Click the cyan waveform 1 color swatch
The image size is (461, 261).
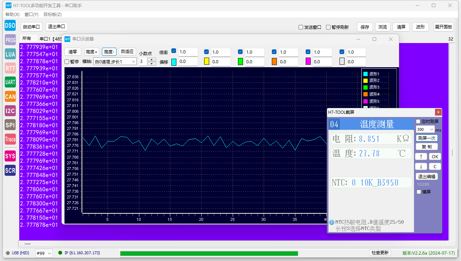174,62
